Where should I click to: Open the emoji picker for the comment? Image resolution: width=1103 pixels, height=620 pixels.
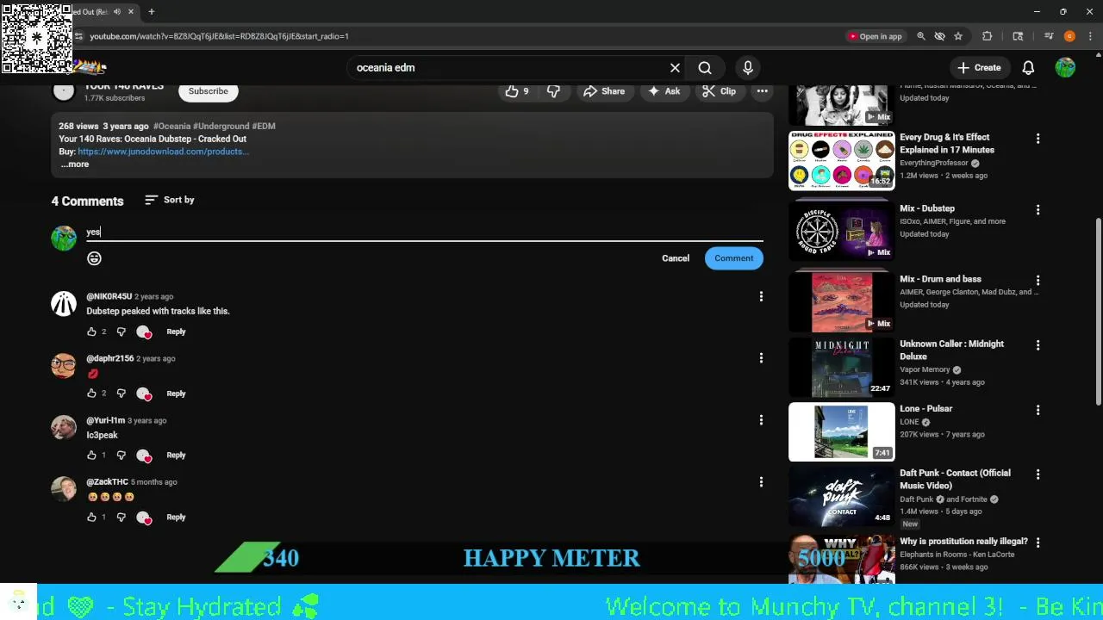(x=94, y=258)
